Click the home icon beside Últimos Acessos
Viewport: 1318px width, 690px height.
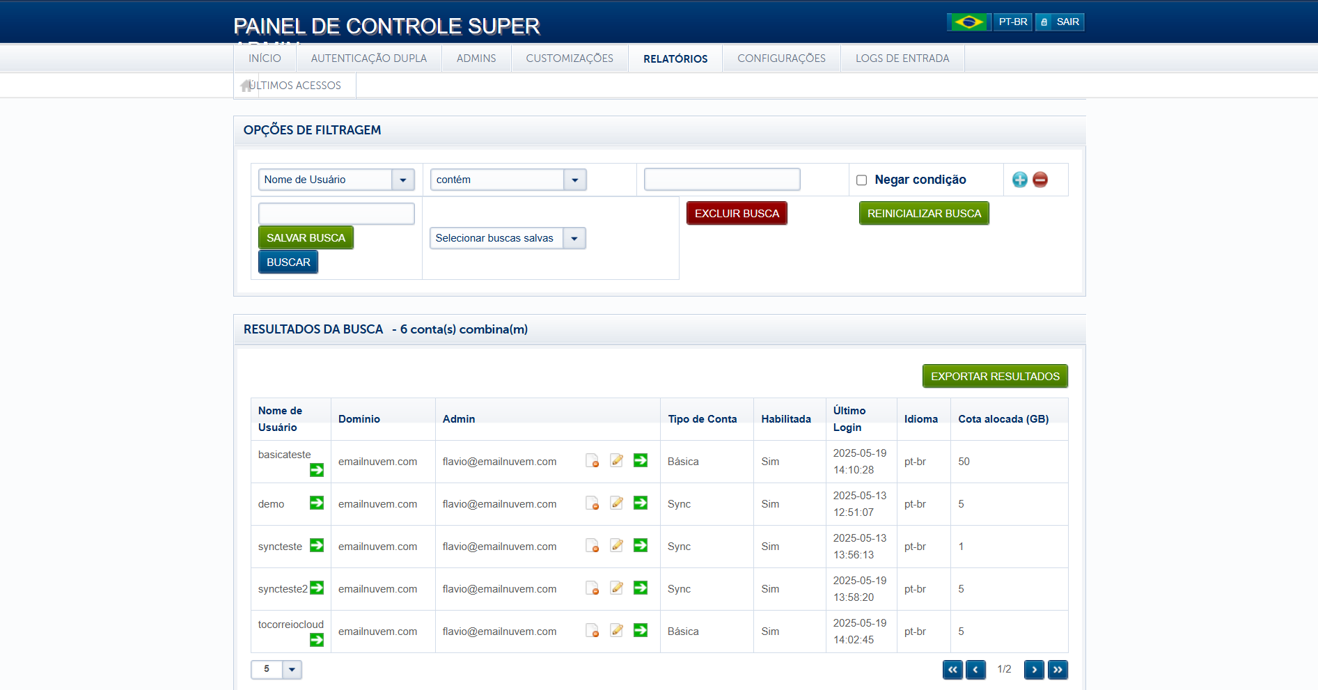coord(246,86)
